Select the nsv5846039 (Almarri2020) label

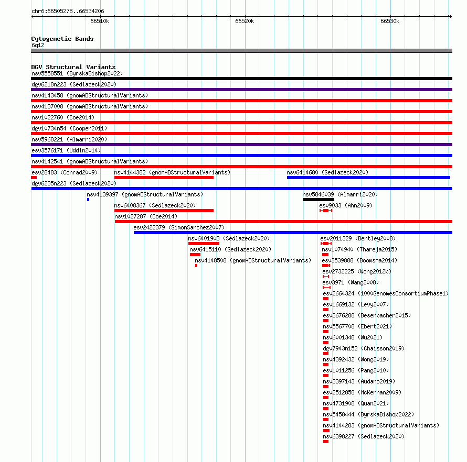tap(340, 194)
